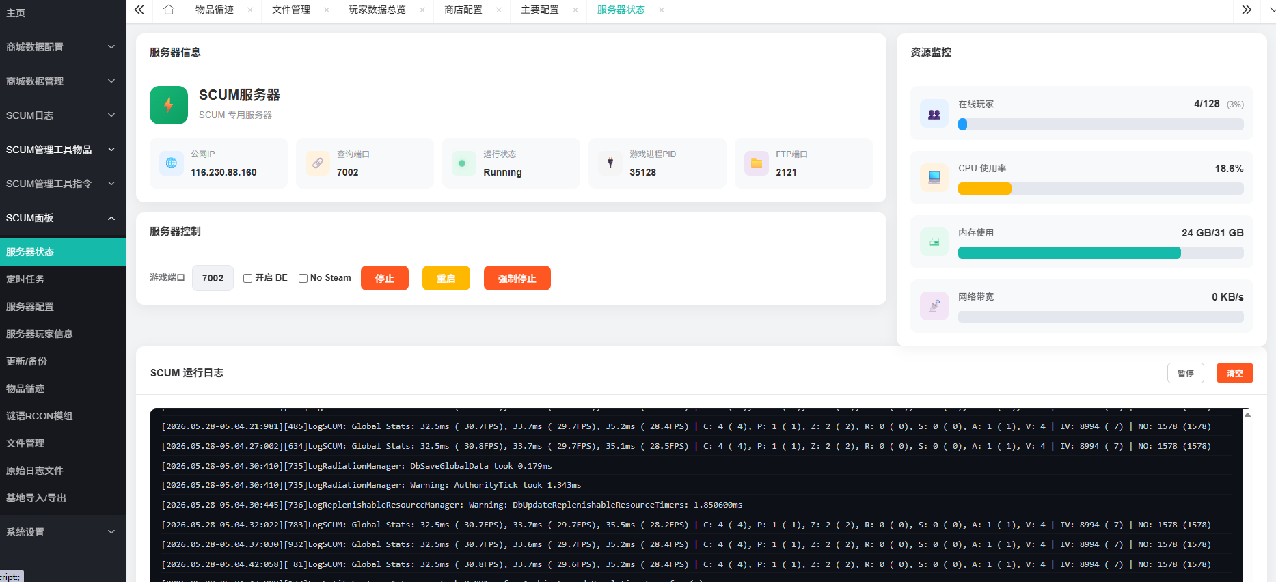Open 文件管理 in sidebar
The width and height of the screenshot is (1276, 582).
point(63,443)
